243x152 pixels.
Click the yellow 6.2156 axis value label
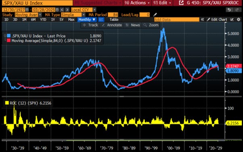234,123
